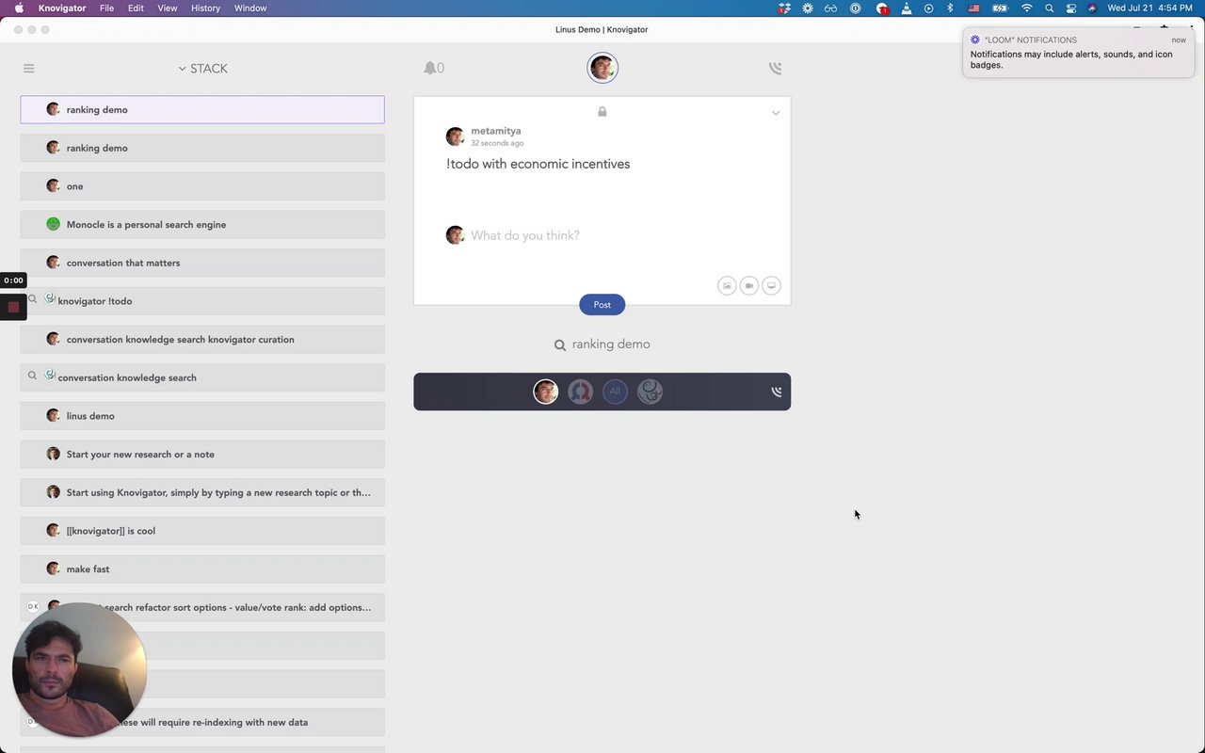Open the search refactor sort options item
This screenshot has width=1205, height=753.
pyautogui.click(x=202, y=607)
